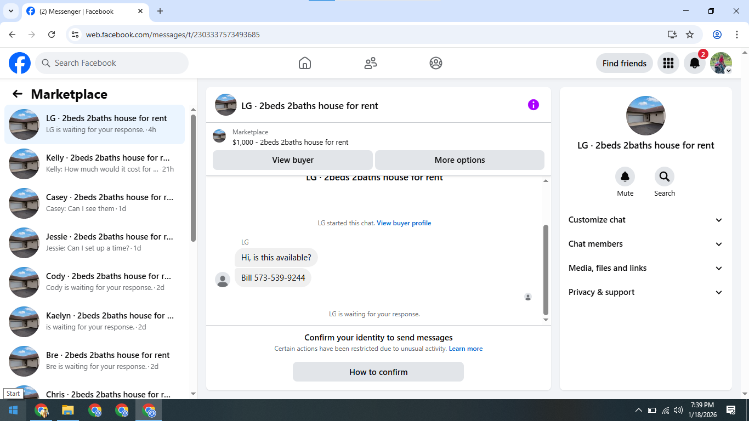Click the View buyer button

pos(293,160)
